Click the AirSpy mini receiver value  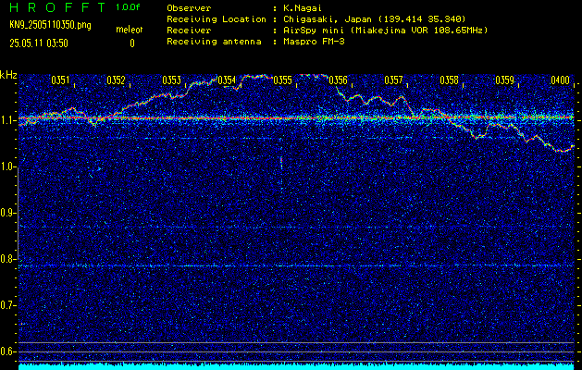coord(386,30)
